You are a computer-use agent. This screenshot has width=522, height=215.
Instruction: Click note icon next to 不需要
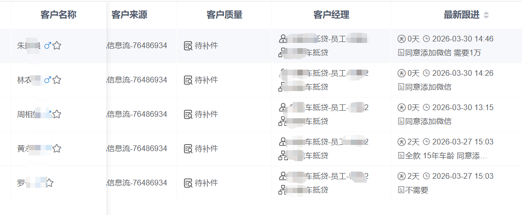pos(401,190)
